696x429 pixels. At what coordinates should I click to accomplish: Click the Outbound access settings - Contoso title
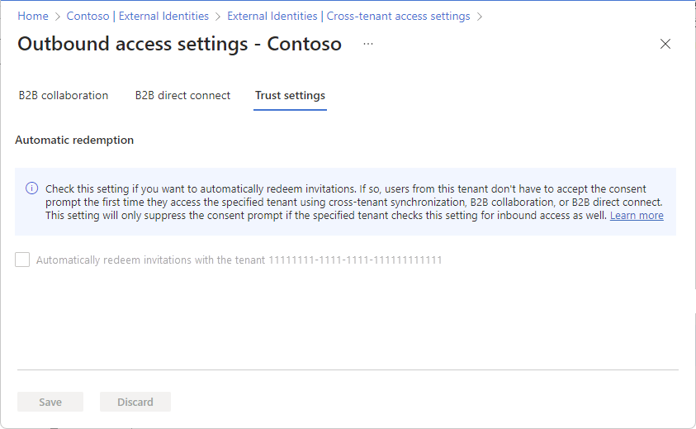pyautogui.click(x=179, y=44)
